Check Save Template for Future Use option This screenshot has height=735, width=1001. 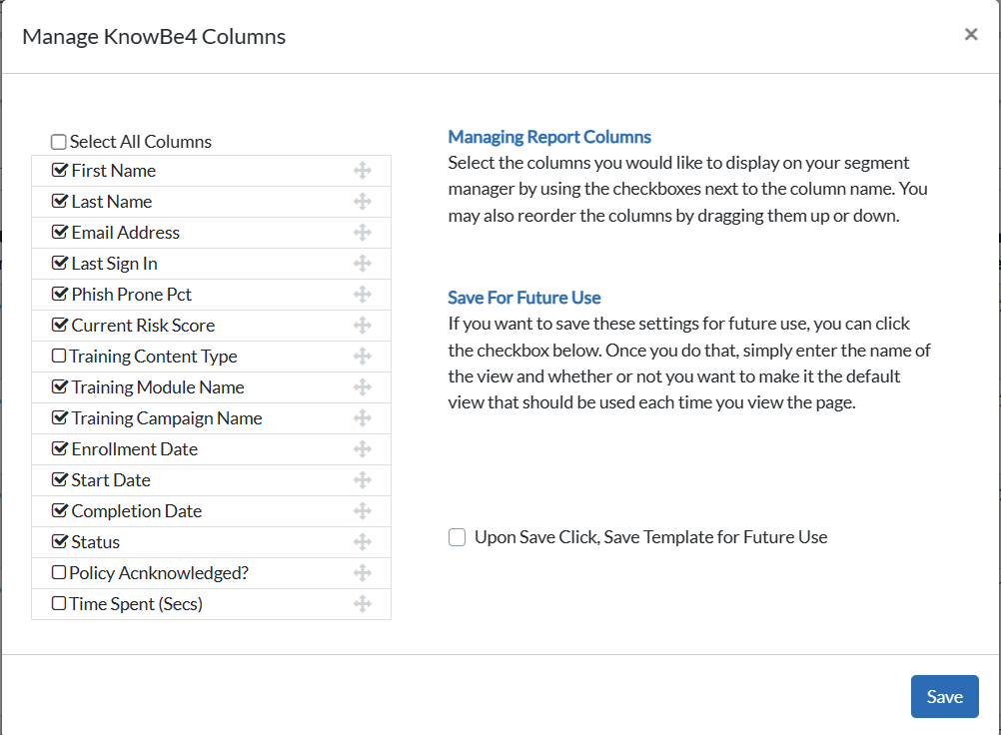tap(458, 537)
